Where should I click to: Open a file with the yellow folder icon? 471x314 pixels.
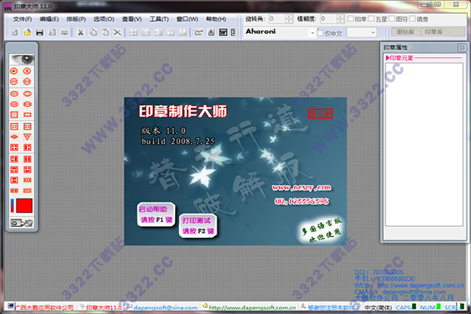click(x=27, y=32)
